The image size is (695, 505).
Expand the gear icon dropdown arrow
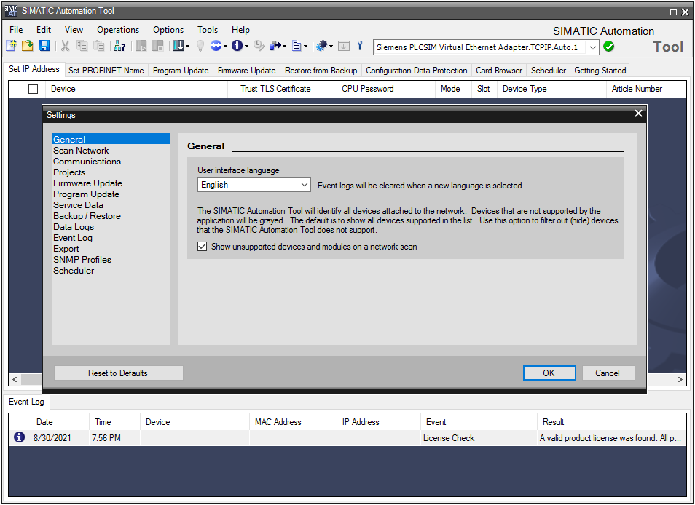click(331, 47)
